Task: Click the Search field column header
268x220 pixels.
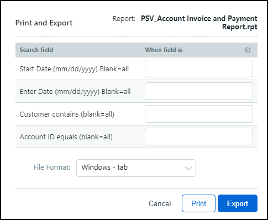Action: 36,50
